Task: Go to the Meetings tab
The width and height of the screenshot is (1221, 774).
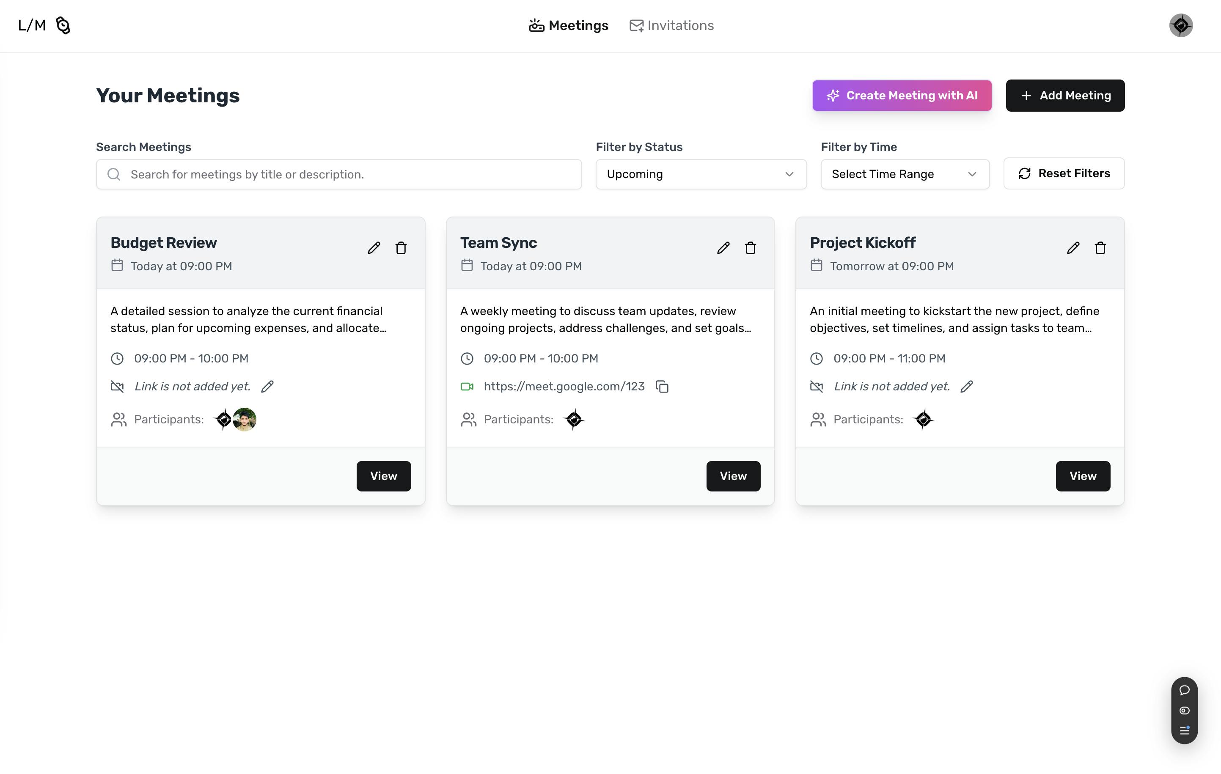Action: [569, 25]
